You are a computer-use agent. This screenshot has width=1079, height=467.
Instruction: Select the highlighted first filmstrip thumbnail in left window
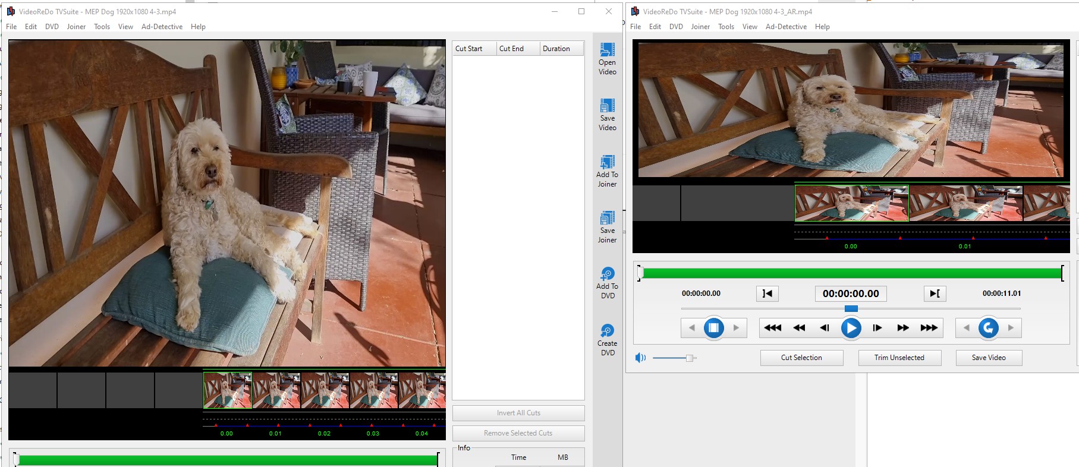tap(228, 390)
